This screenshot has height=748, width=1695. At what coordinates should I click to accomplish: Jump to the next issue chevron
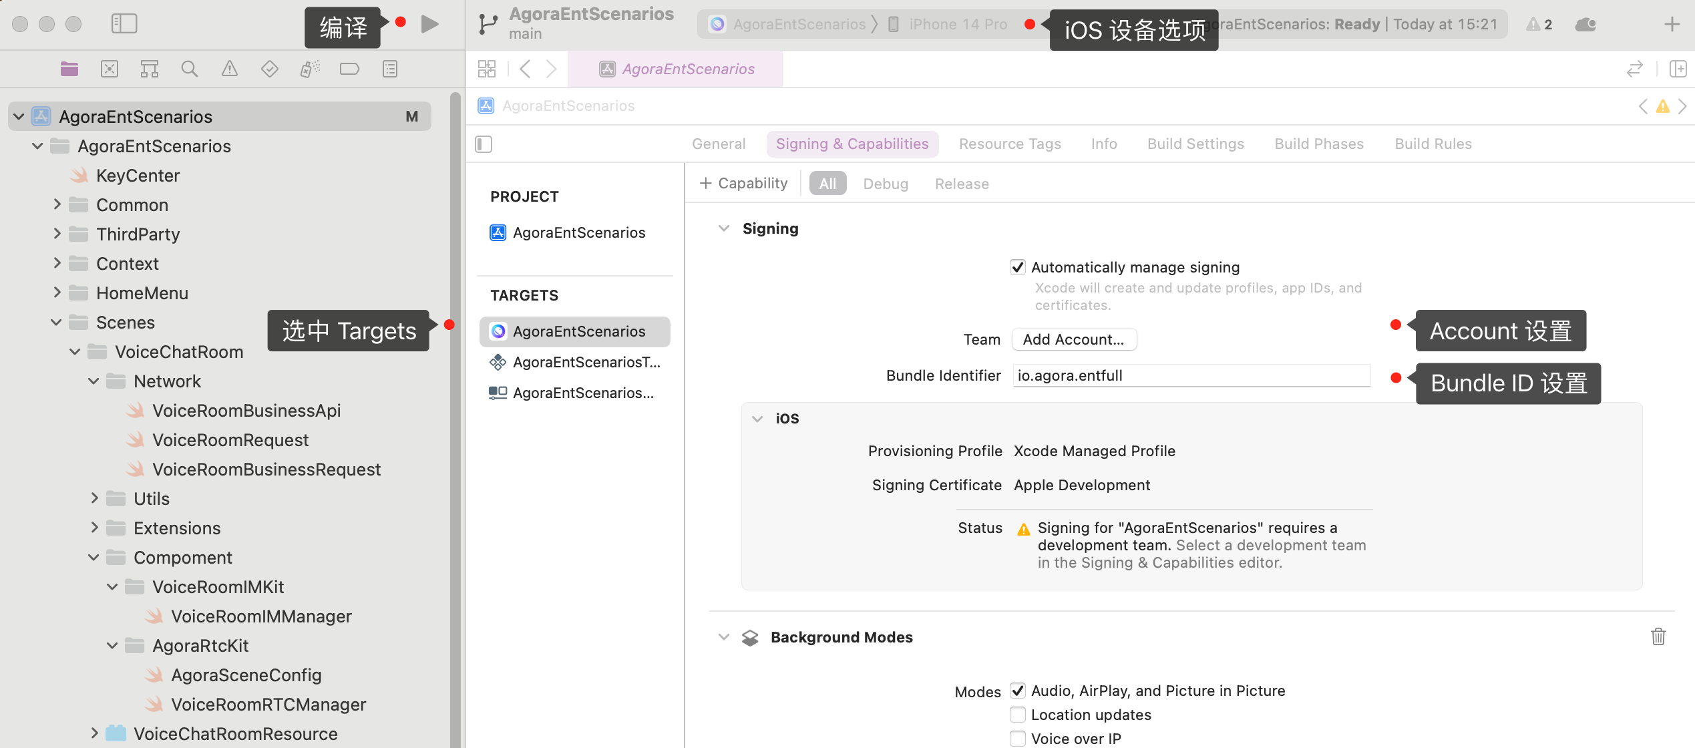1683,106
